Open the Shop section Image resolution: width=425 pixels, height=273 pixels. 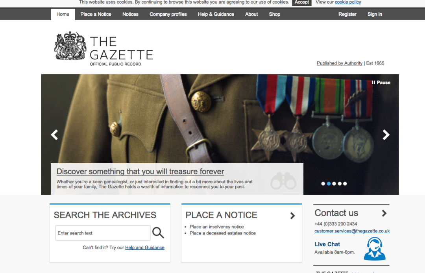coord(274,14)
